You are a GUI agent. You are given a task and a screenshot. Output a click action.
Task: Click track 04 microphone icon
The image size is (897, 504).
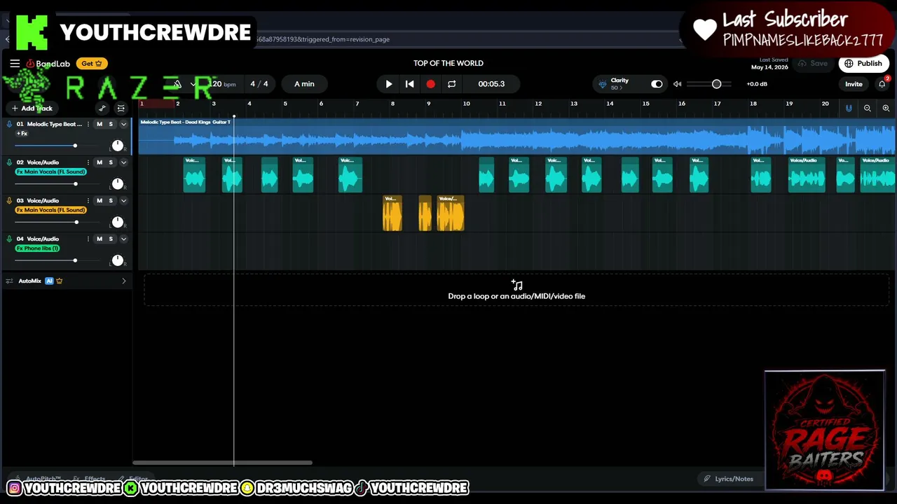(9, 239)
